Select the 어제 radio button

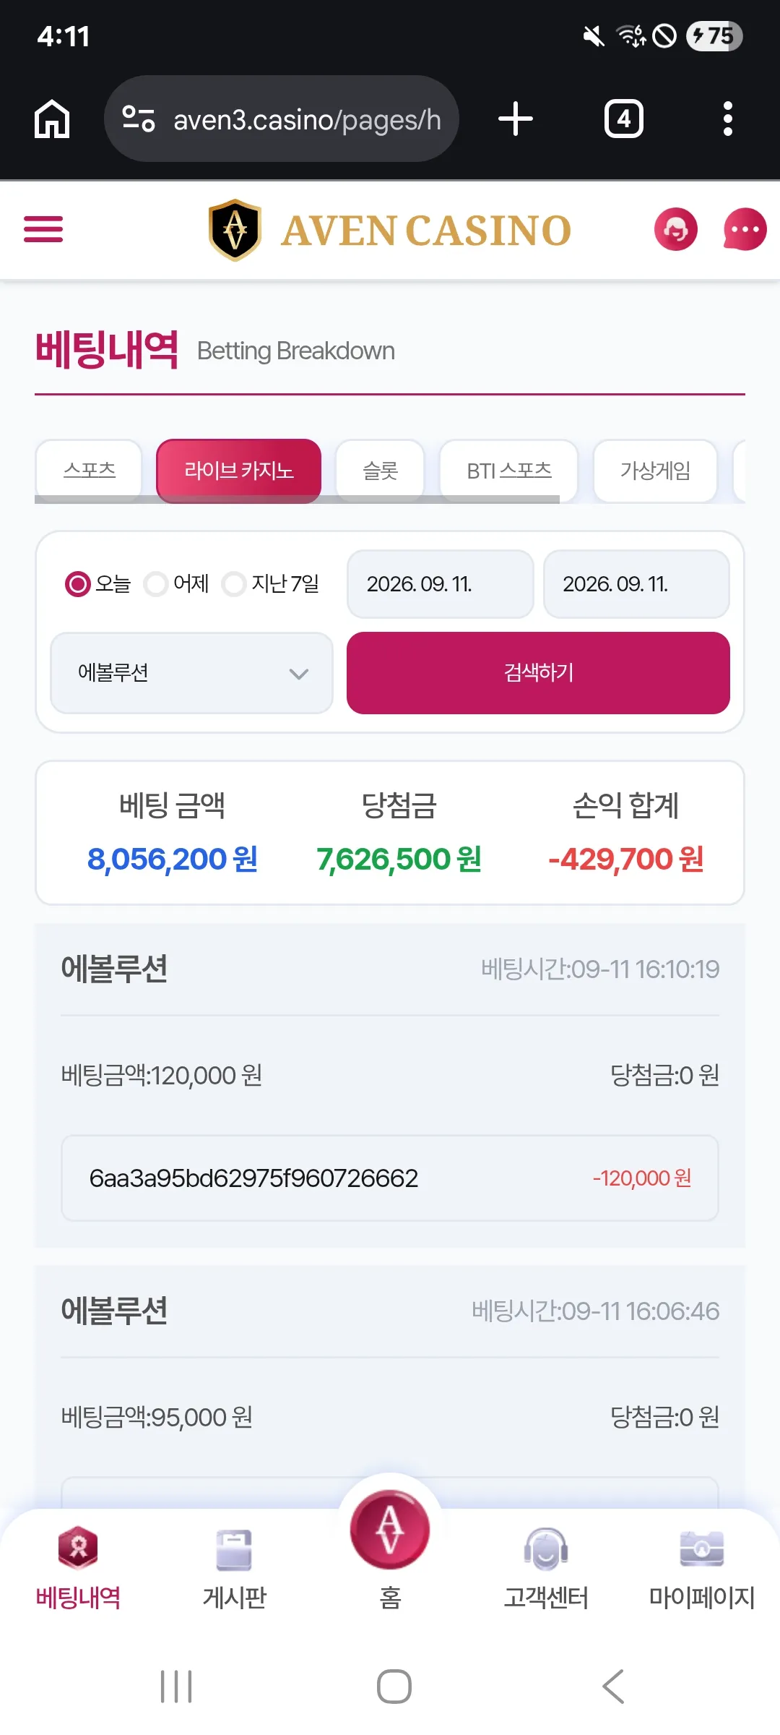[x=155, y=584]
